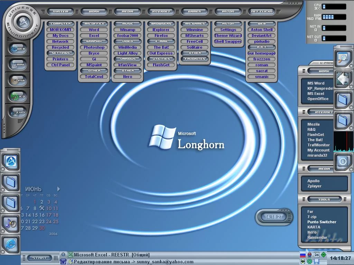Image resolution: width=354 pixels, height=265 pixels.
Task: Click the magnifier search icon on right dock
Action: coord(343,58)
